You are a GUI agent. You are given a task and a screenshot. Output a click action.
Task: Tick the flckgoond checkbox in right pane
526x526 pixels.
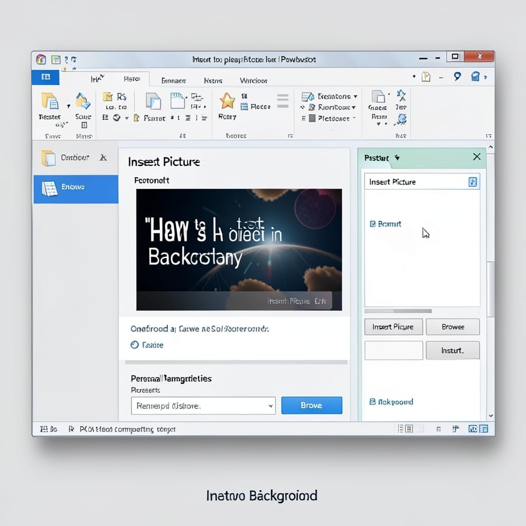coord(372,402)
